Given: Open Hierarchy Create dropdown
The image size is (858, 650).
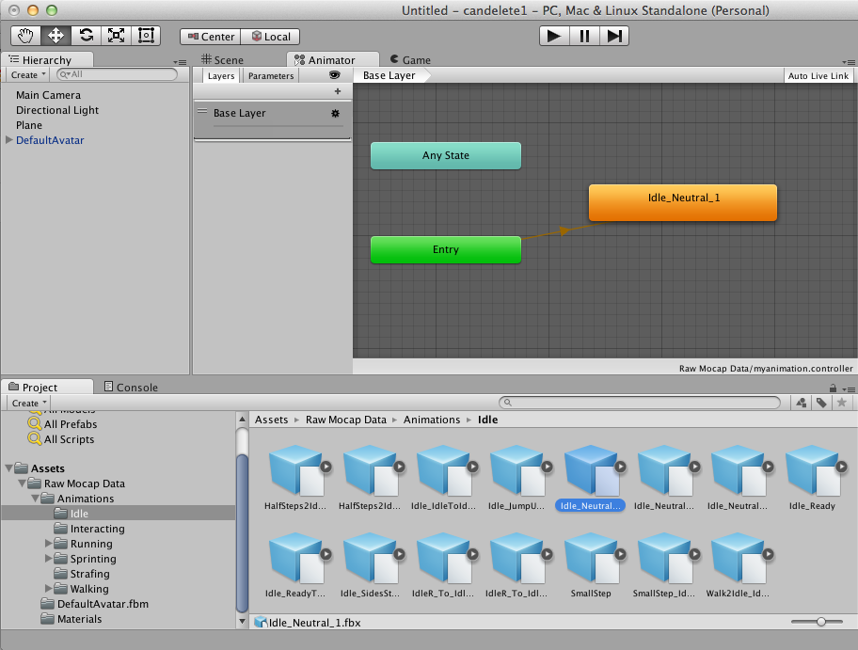Looking at the screenshot, I should (x=28, y=75).
